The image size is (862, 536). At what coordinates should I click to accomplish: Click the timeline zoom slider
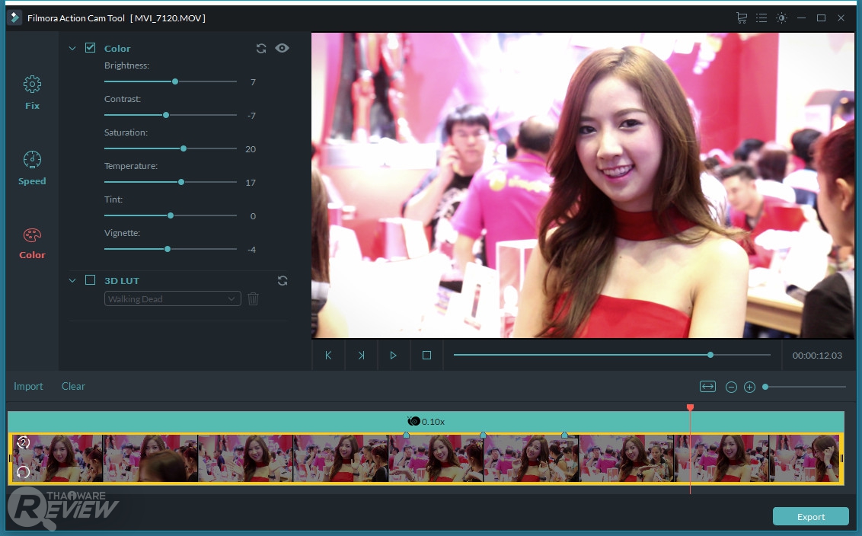(x=805, y=387)
